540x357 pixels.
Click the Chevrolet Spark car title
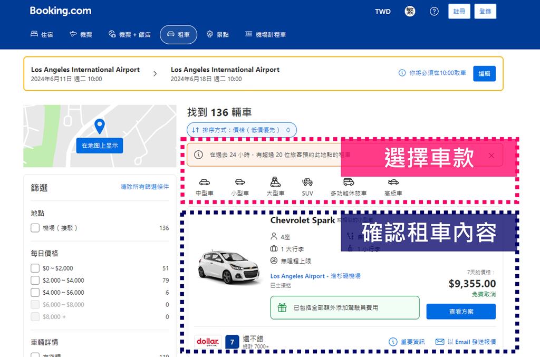303,220
